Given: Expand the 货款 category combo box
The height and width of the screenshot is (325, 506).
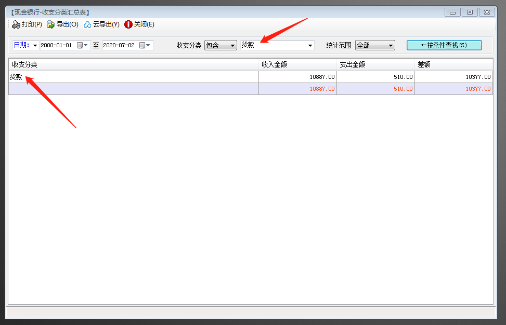Looking at the screenshot, I should [x=310, y=46].
